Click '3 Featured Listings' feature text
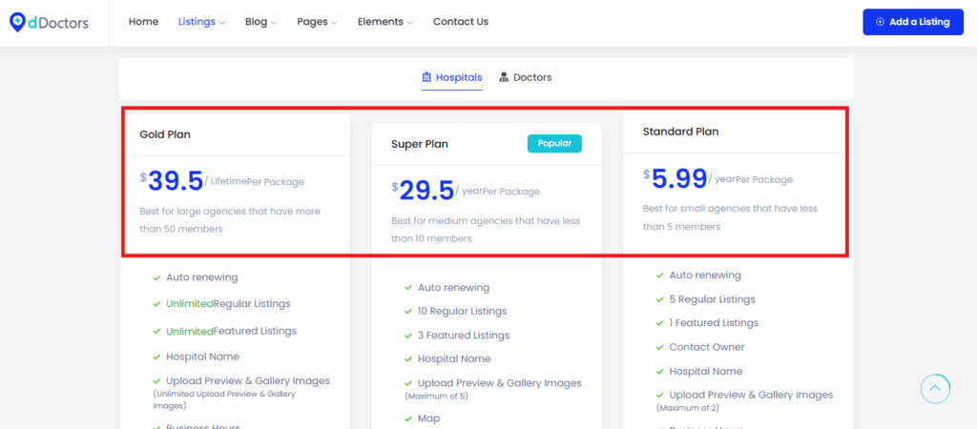The height and width of the screenshot is (429, 977). coord(464,336)
